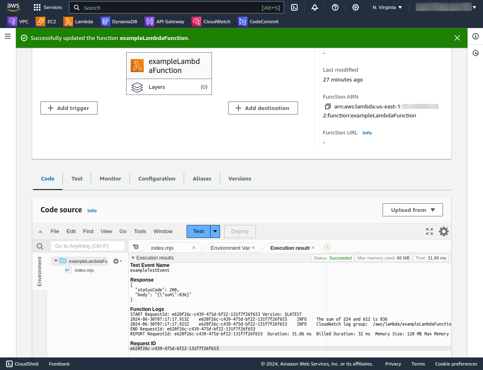This screenshot has height=370, width=483.
Task: Switch to the Monitor tab
Action: [x=110, y=178]
